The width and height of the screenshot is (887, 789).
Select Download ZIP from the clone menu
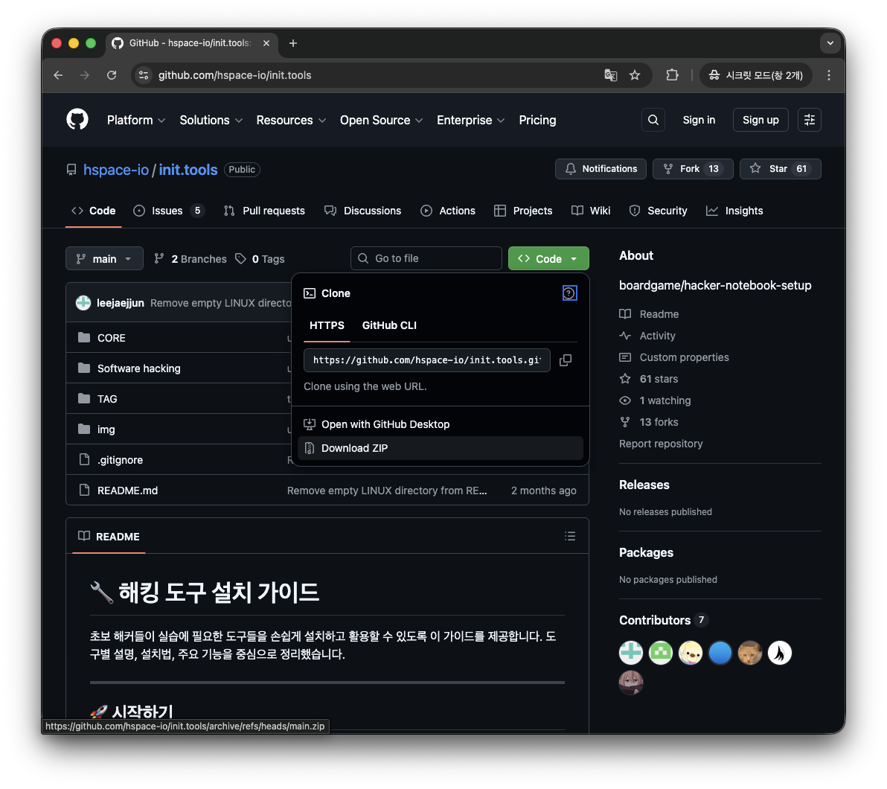(x=354, y=448)
